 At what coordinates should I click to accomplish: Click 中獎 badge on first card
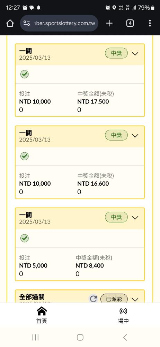pyautogui.click(x=116, y=53)
